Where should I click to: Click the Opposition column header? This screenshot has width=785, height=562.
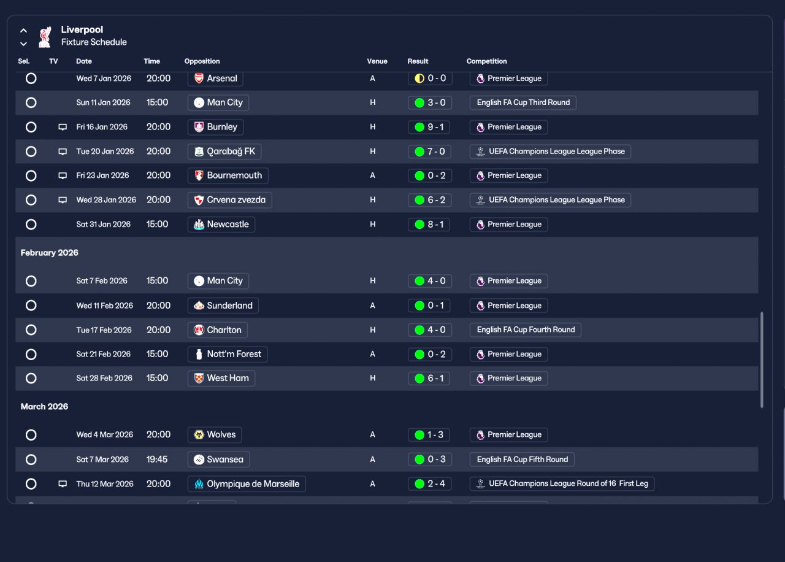(x=202, y=61)
